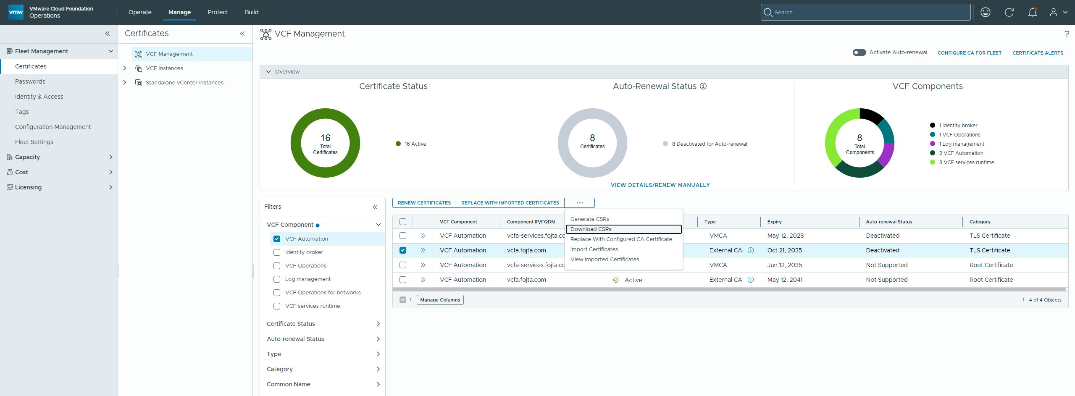Viewport: 1075px width, 396px height.
Task: Focus the Search input field
Action: click(x=865, y=12)
